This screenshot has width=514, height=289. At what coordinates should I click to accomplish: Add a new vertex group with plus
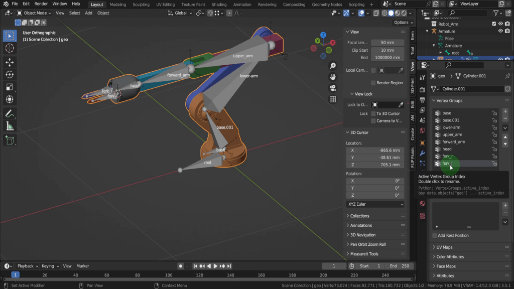coord(505,111)
